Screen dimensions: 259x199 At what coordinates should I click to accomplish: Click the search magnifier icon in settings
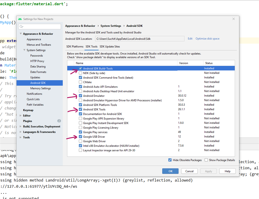click(x=21, y=27)
